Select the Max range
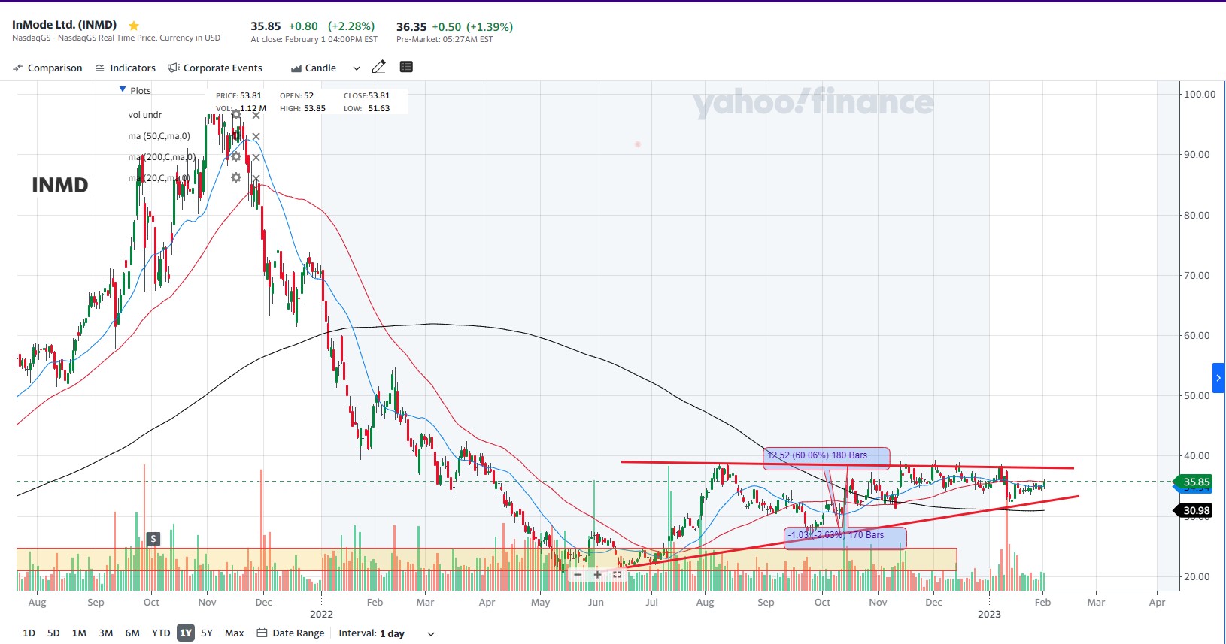 [x=235, y=633]
